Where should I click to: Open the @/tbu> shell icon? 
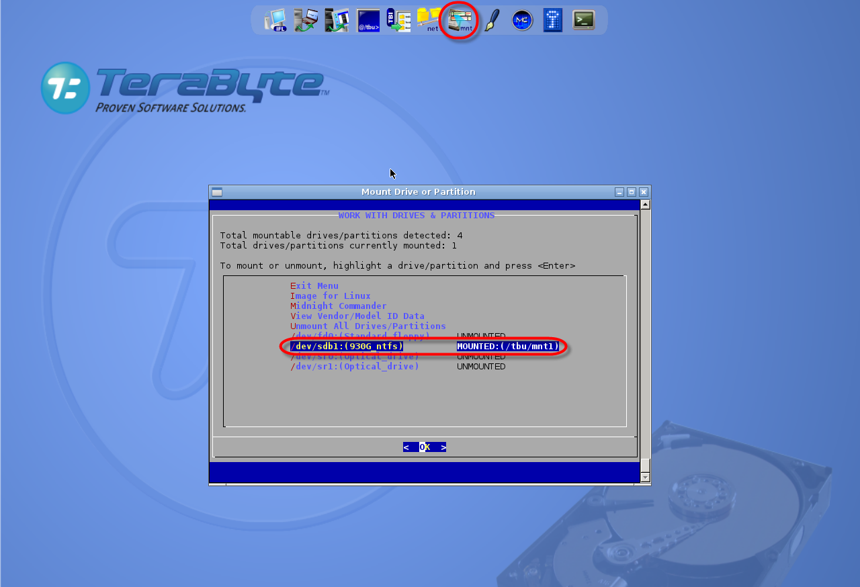[x=368, y=20]
